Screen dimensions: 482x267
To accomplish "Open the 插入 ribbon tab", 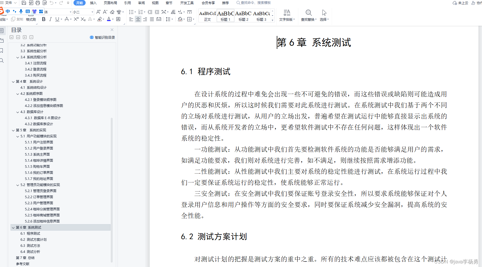I will [93, 3].
